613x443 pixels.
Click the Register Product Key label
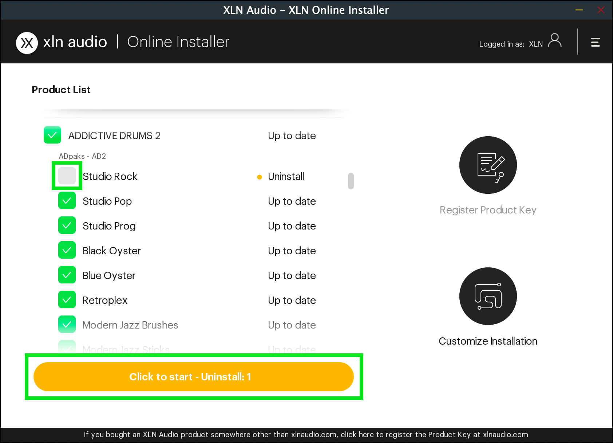click(x=488, y=210)
